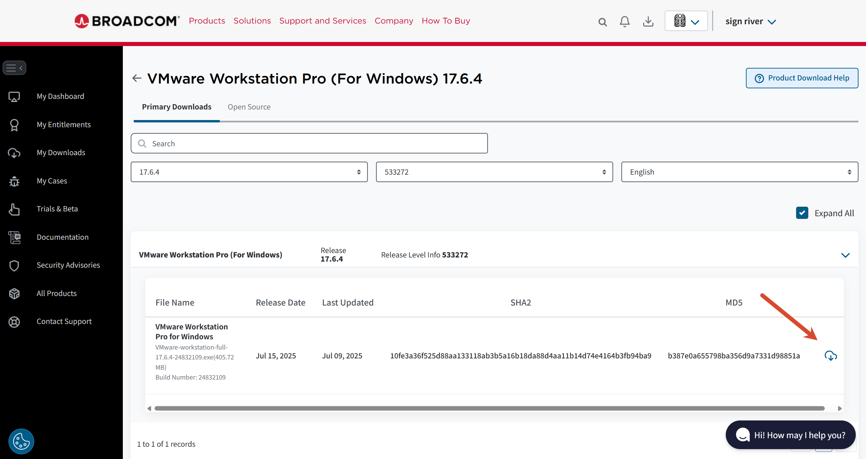
Task: Open Solutions menu
Action: coord(252,21)
